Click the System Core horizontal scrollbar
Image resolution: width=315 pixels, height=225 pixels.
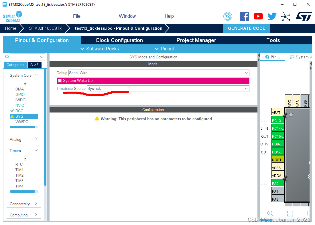23,127
